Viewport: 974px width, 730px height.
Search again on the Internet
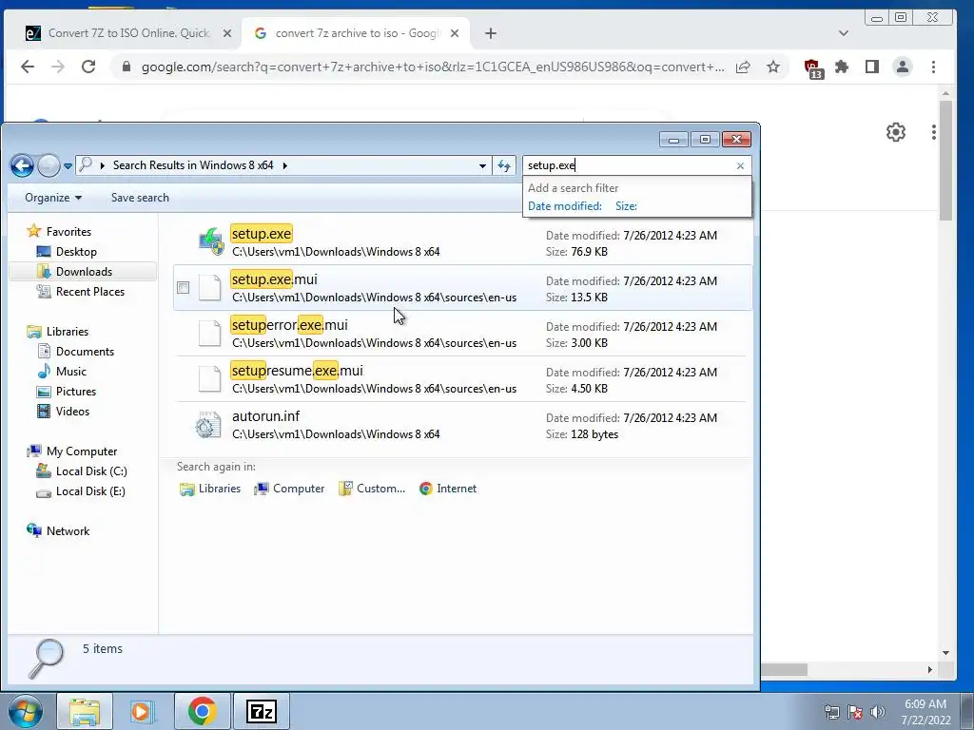click(448, 489)
